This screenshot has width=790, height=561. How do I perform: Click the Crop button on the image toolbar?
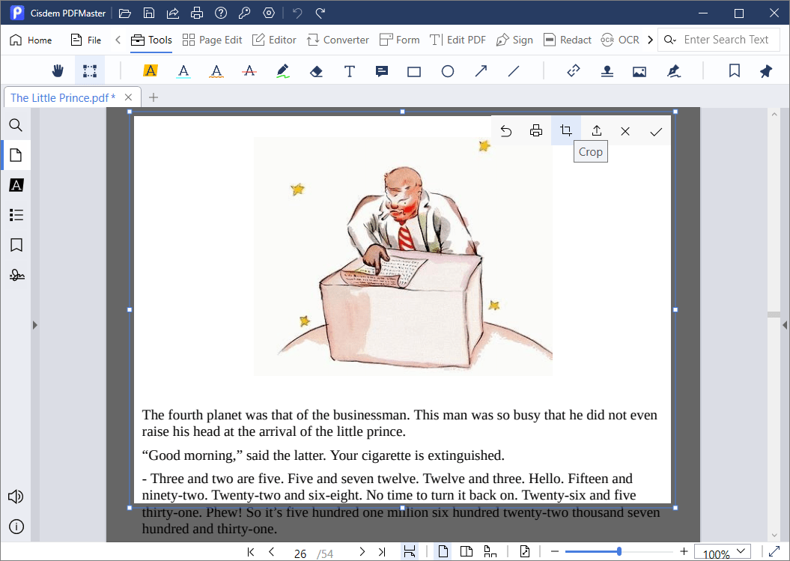[x=565, y=130]
